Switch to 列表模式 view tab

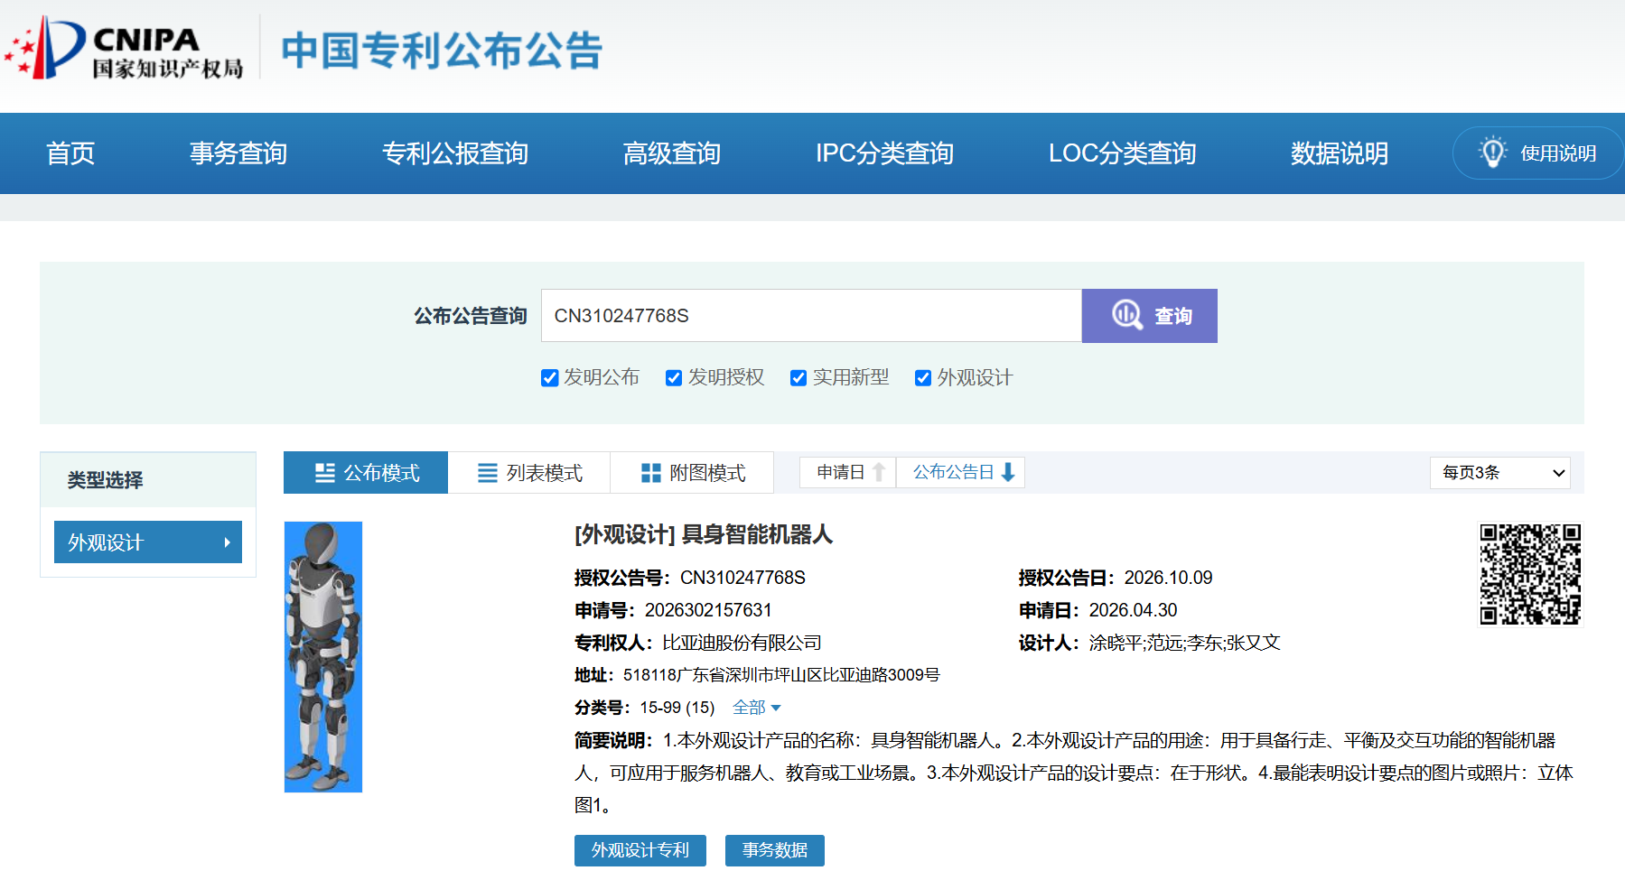[x=529, y=473]
